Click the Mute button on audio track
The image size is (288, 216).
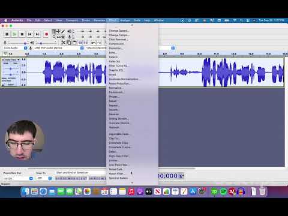[x=6, y=64]
